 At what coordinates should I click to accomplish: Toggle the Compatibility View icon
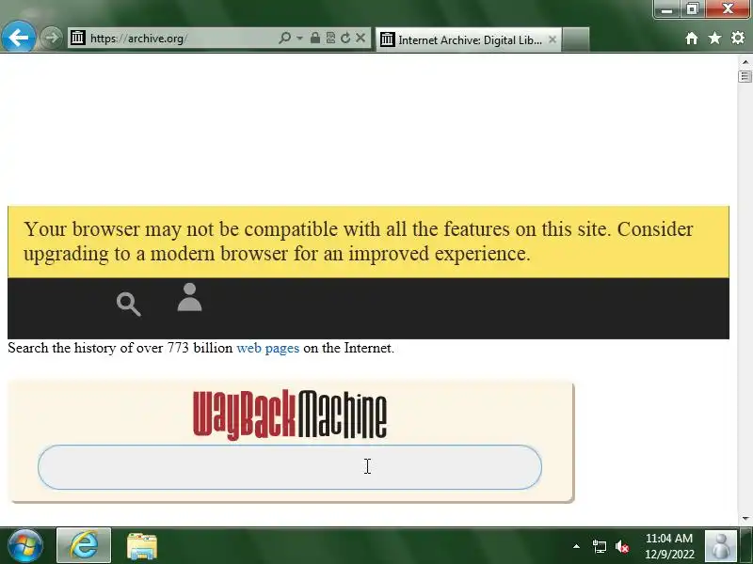point(330,38)
